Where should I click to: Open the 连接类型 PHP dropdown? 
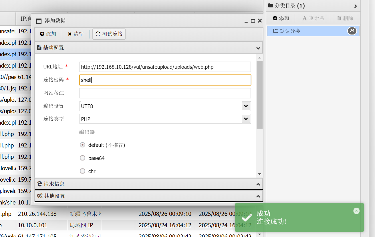point(246,119)
